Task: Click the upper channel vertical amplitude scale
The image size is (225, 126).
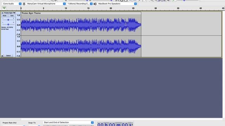Action: [x=18, y=25]
